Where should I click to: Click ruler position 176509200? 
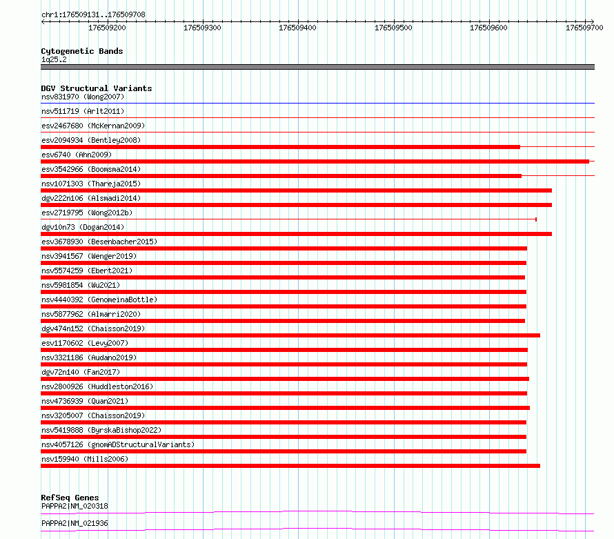107,28
